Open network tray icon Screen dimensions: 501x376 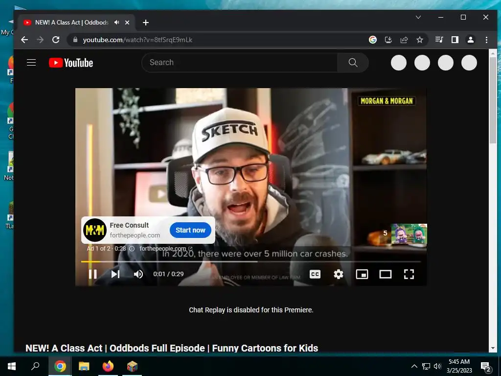coord(426,366)
